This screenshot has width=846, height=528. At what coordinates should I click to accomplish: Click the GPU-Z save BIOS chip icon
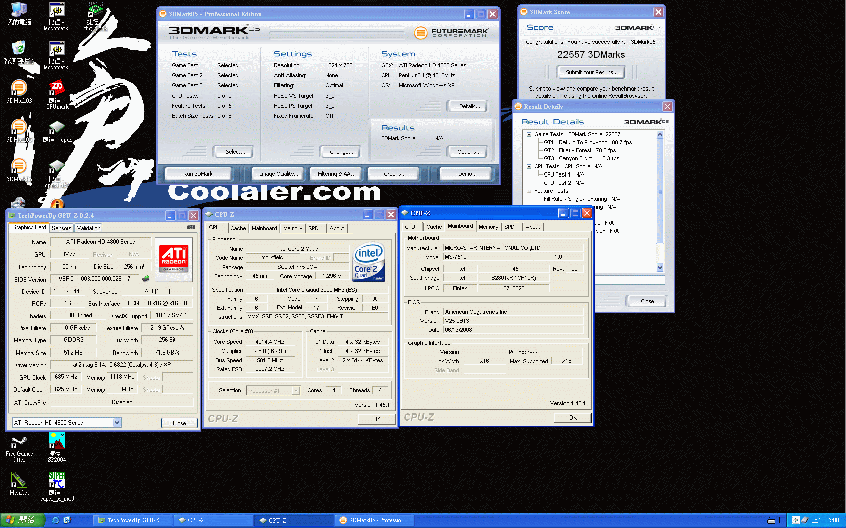(146, 278)
